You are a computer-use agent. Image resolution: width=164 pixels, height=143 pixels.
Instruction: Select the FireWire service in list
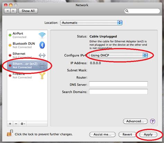coord(27,76)
